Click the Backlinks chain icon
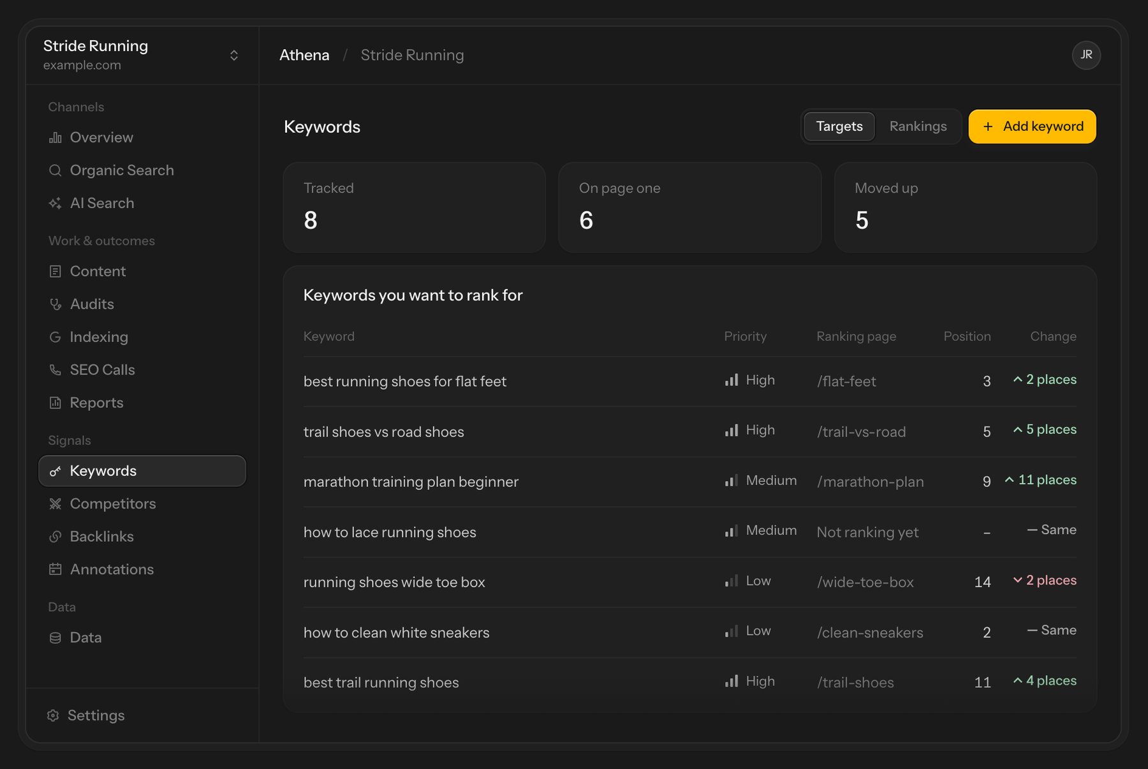Image resolution: width=1148 pixels, height=769 pixels. coord(55,537)
